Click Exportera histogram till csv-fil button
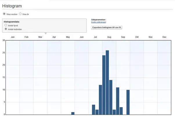 pos(107,27)
